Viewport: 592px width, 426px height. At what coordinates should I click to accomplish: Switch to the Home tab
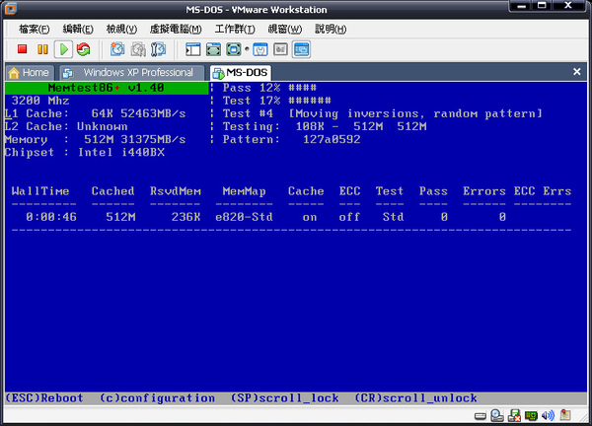[30, 72]
